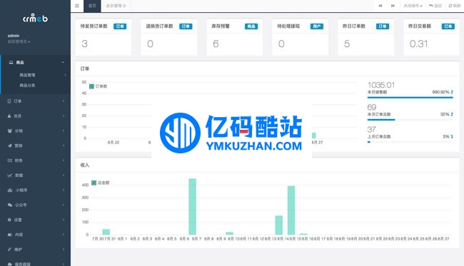Screen dimensions: 464x266
Task: Click the 本月订单总数 trend arrow icon
Action: pos(452,114)
